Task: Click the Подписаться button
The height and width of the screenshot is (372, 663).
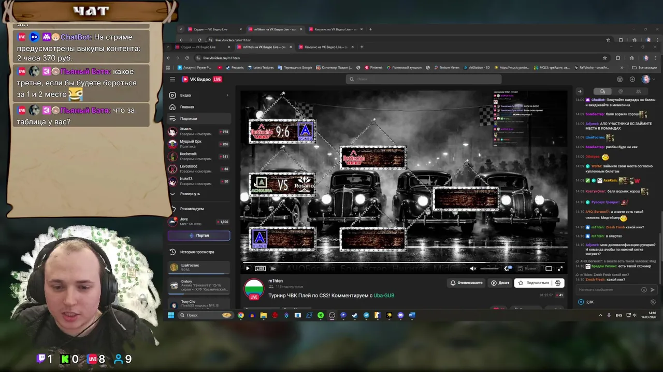Action: point(534,283)
